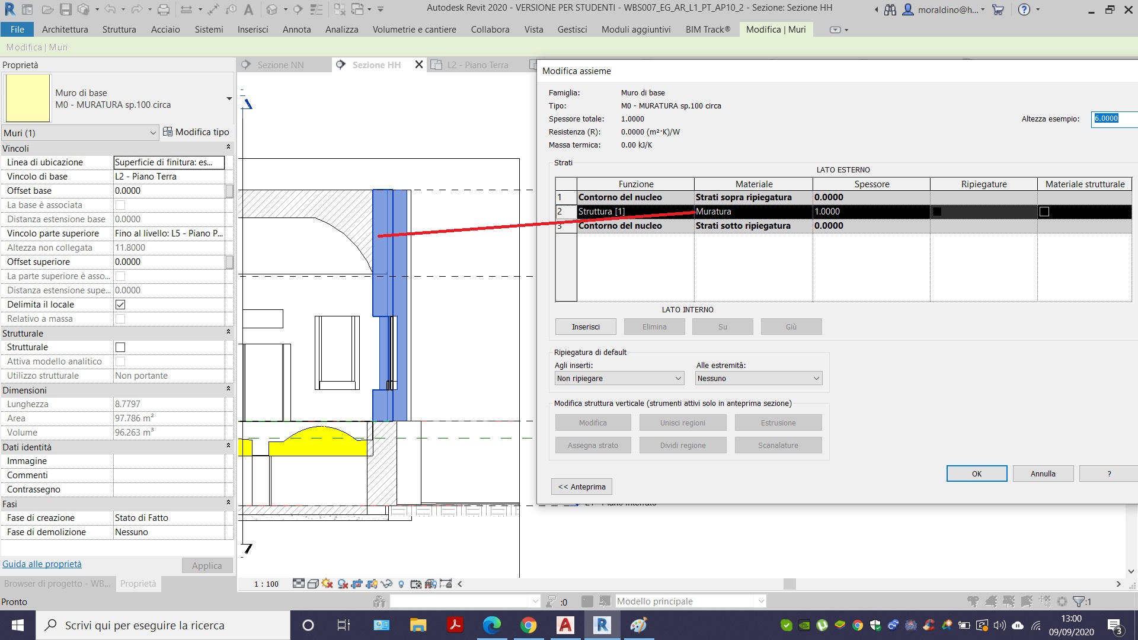The width and height of the screenshot is (1138, 640).
Task: Collapse the Dimensioni section in properties panel
Action: (x=228, y=390)
